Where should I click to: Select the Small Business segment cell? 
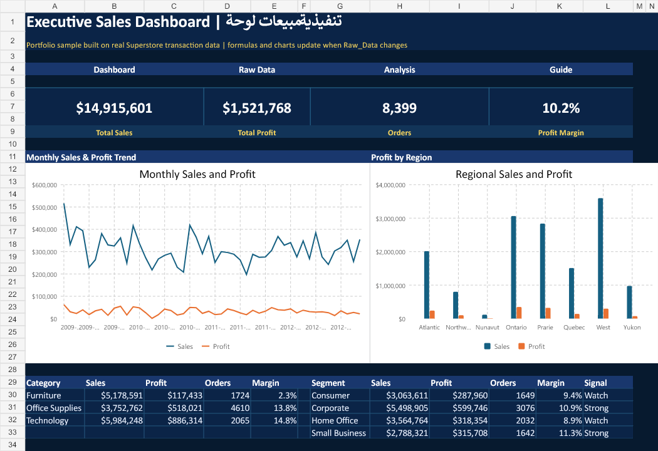point(340,433)
